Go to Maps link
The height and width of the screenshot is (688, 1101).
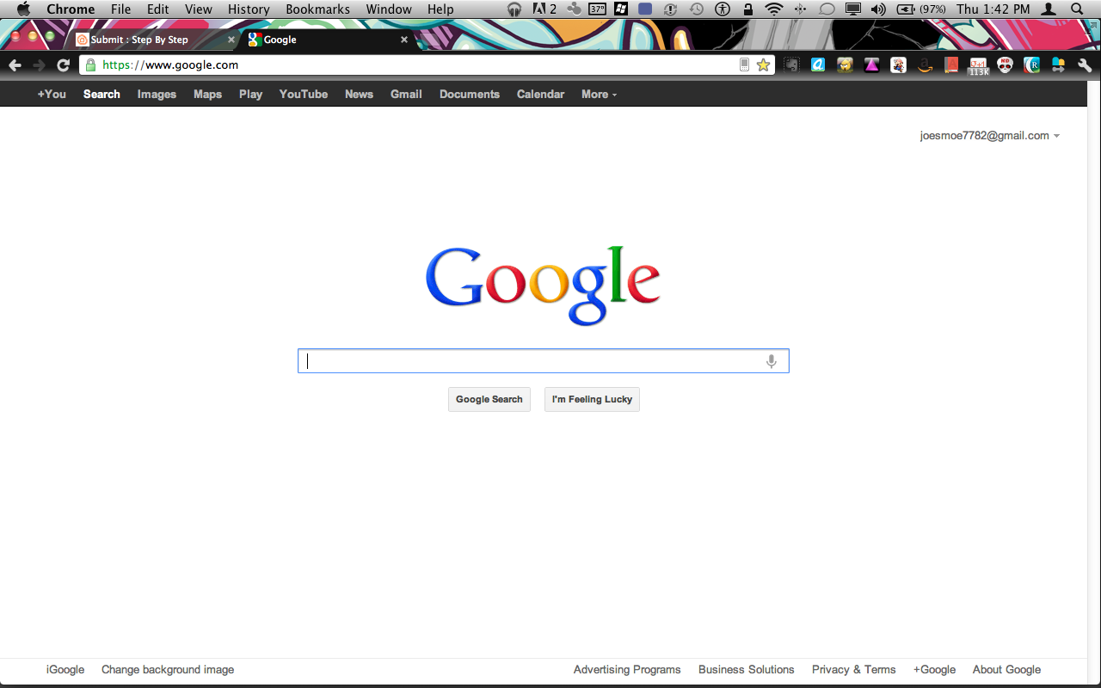pyautogui.click(x=207, y=95)
